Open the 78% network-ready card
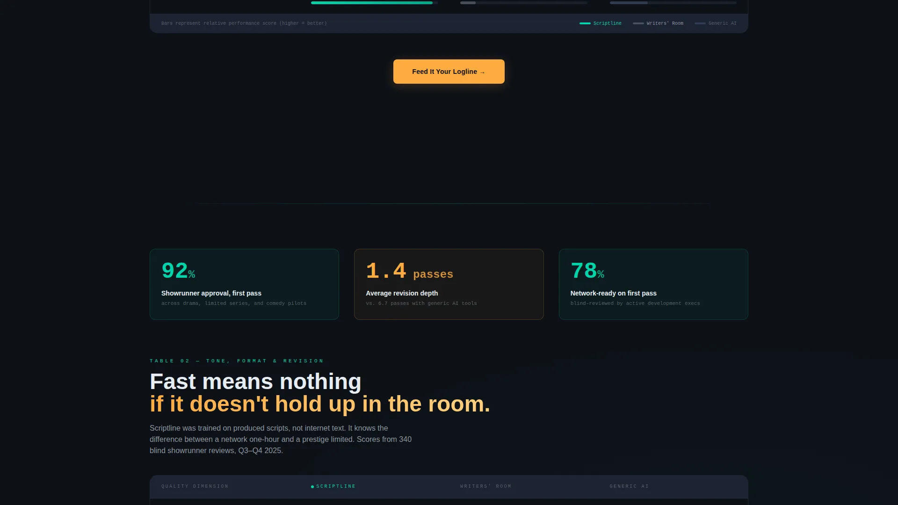Screen dimensions: 898x505 click(653, 284)
